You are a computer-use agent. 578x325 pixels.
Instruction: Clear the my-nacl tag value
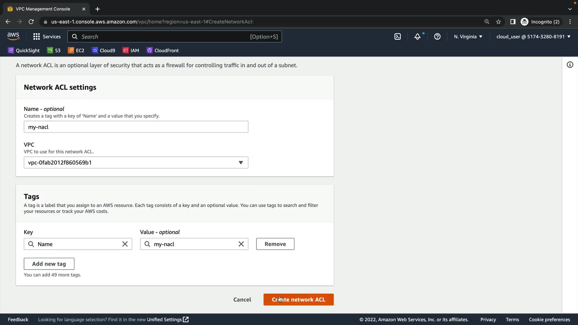241,244
